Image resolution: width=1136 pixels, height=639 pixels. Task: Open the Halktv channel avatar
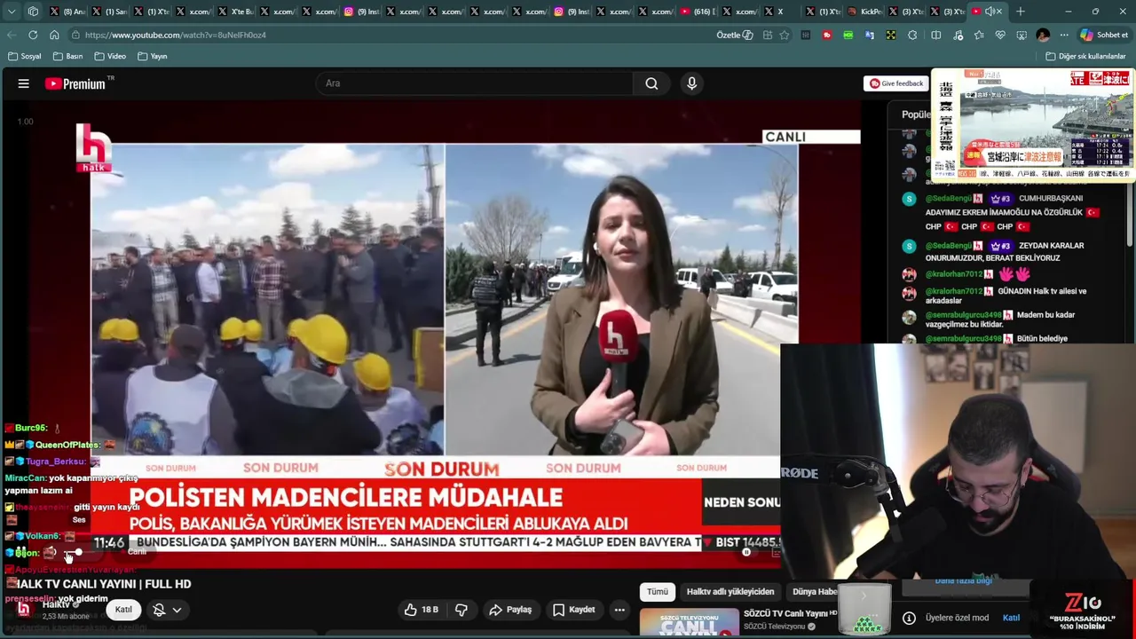click(24, 609)
